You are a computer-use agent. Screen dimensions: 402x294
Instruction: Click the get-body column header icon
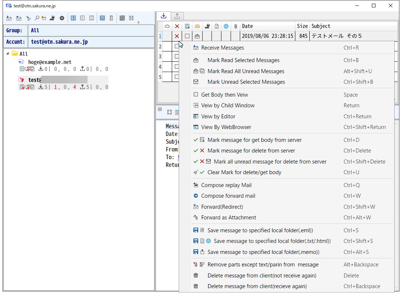(x=187, y=26)
